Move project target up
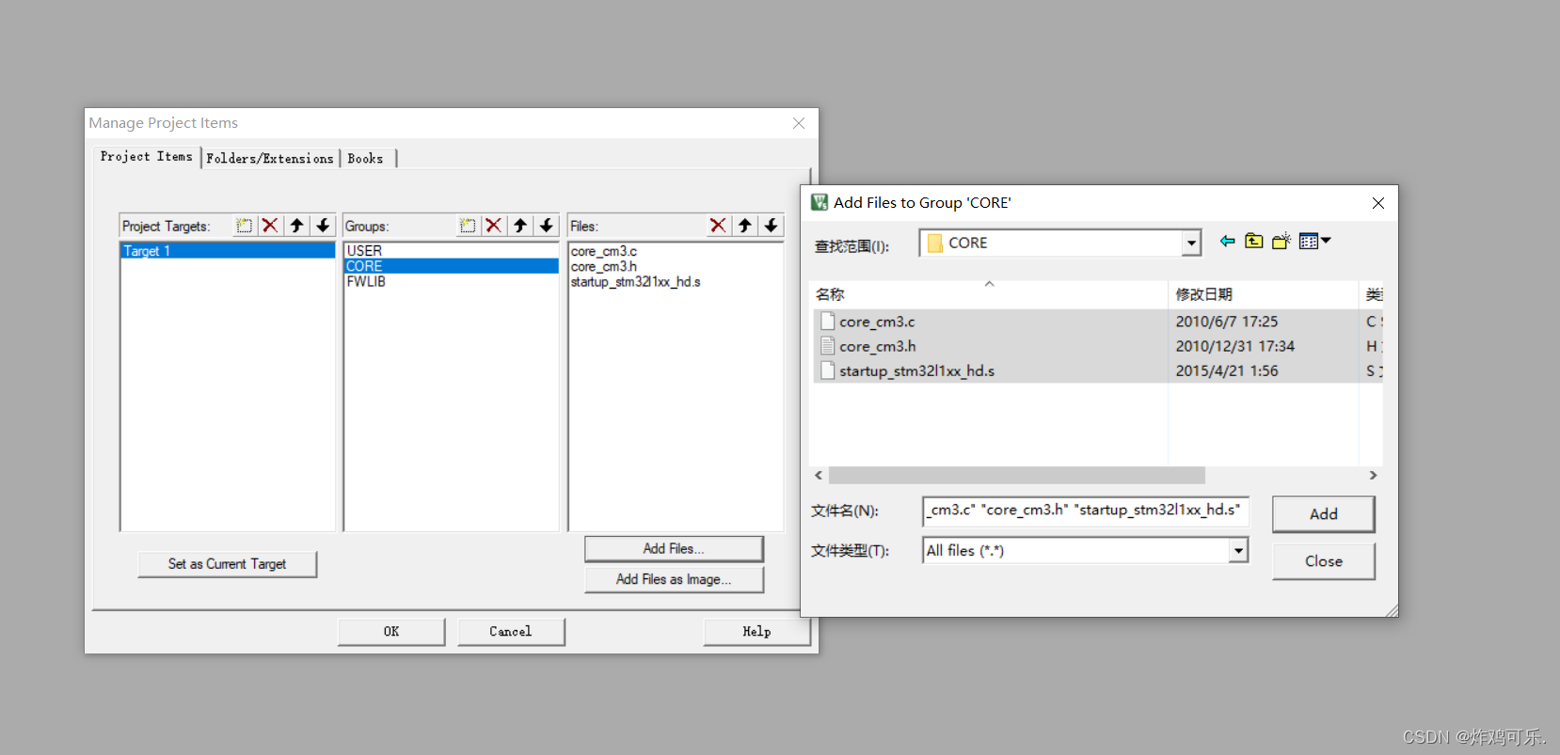The width and height of the screenshot is (1560, 755). coord(296,226)
